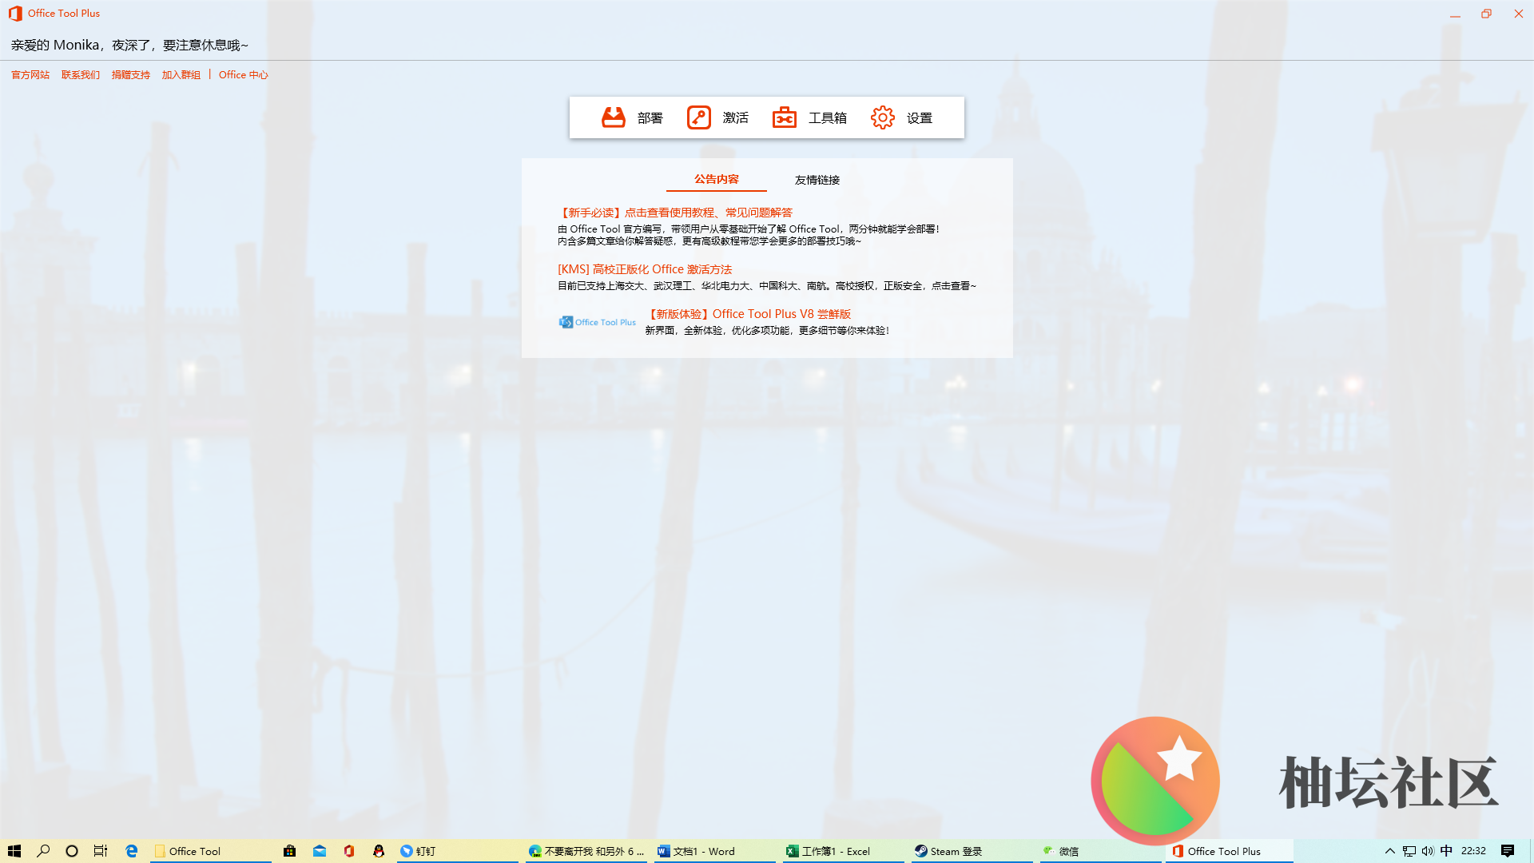The height and width of the screenshot is (863, 1534).
Task: Open Windows taskbar search
Action: click(x=43, y=851)
